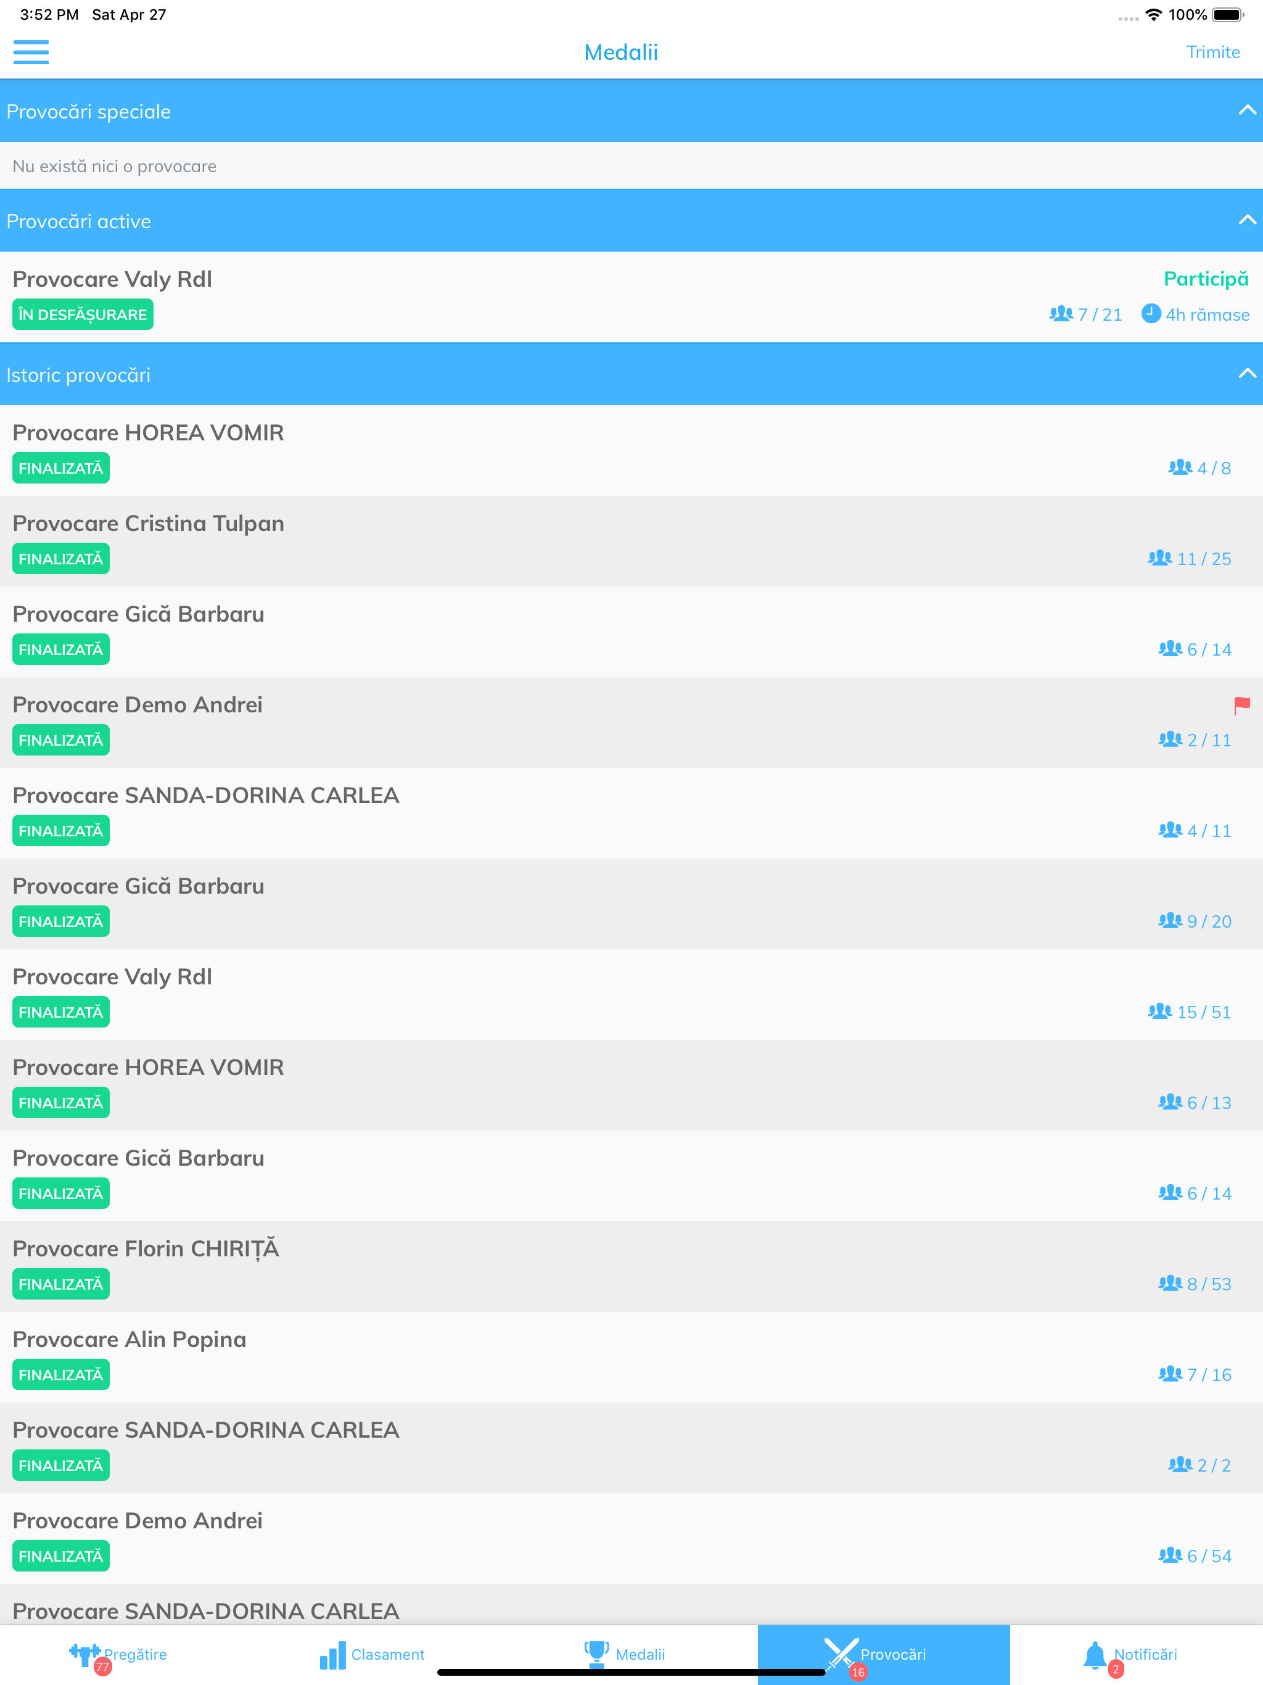Tap the clock icon beside 4h rămase
Viewport: 1263px width, 1685px height.
(x=1151, y=314)
